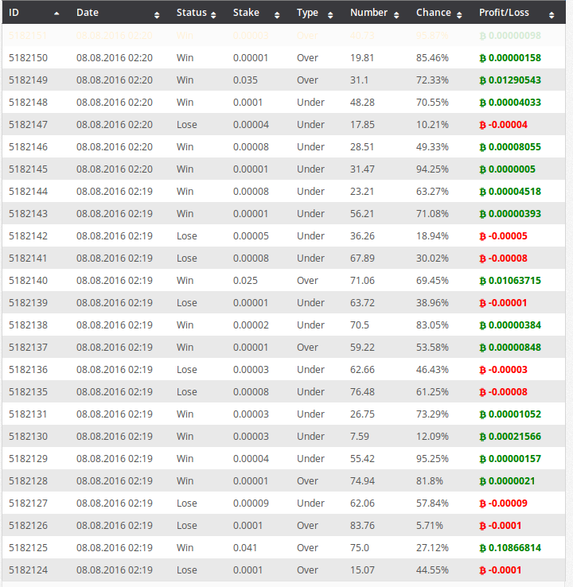Click the bitcoin icon in row 5182150
The width and height of the screenshot is (573, 587).
point(483,58)
